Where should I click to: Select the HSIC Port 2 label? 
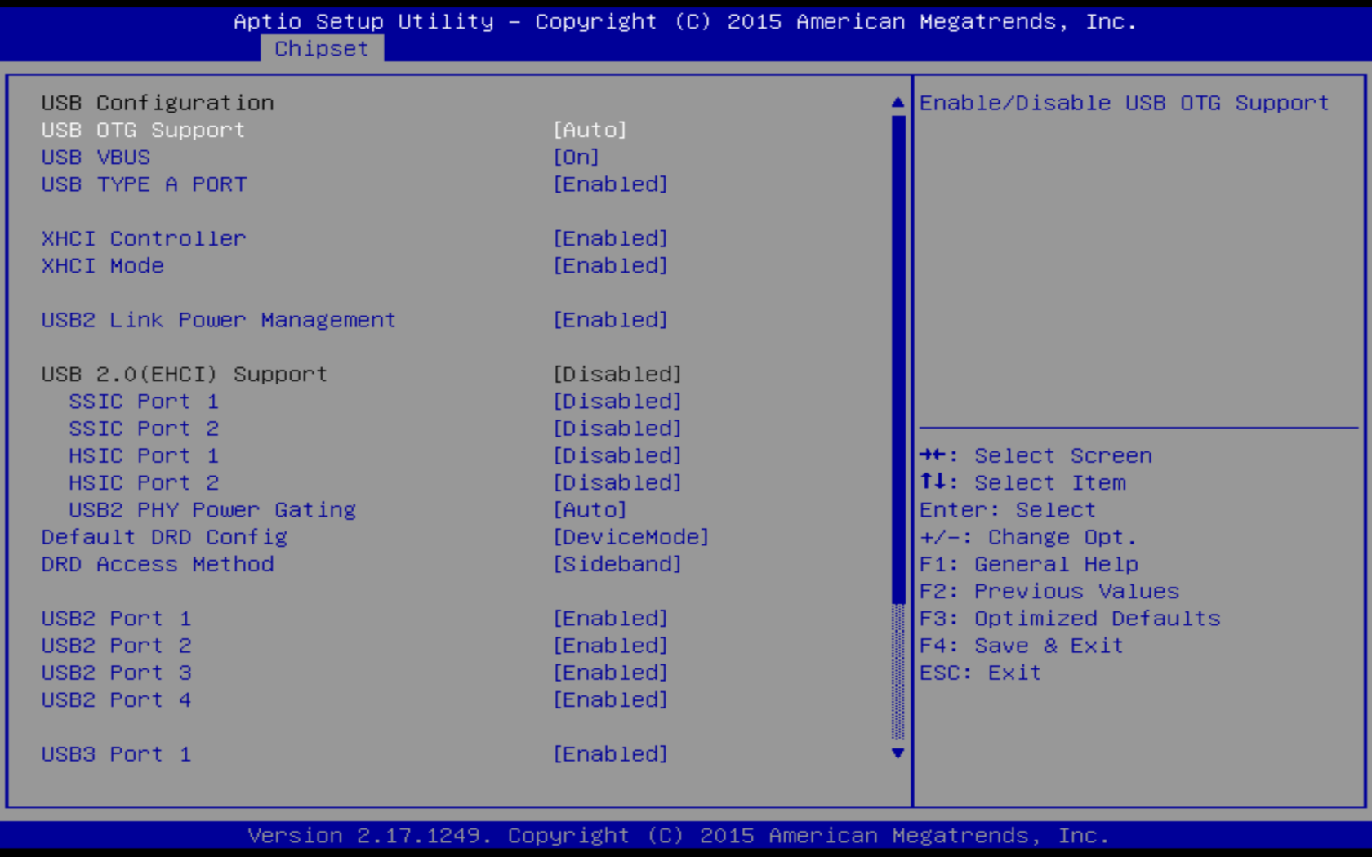coord(144,482)
